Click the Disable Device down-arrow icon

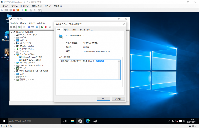point(49,27)
